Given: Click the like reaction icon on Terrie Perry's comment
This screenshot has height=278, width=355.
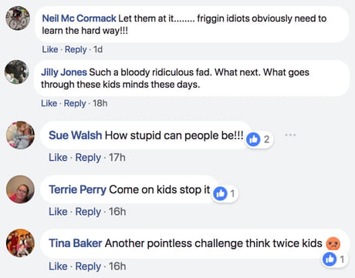Looking at the screenshot, I should pos(220,193).
